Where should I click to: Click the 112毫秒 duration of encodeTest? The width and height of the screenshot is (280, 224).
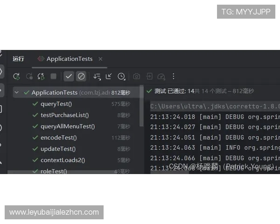coord(121,138)
